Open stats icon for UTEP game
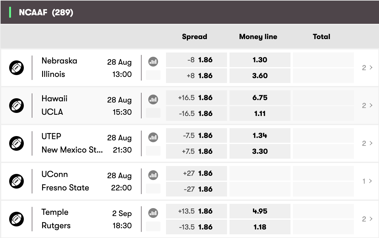 pyautogui.click(x=153, y=137)
